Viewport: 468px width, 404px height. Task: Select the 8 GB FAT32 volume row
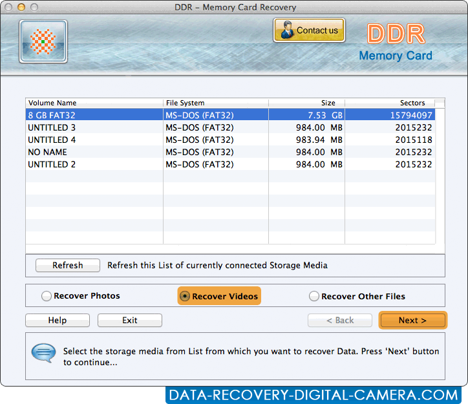[x=230, y=115]
